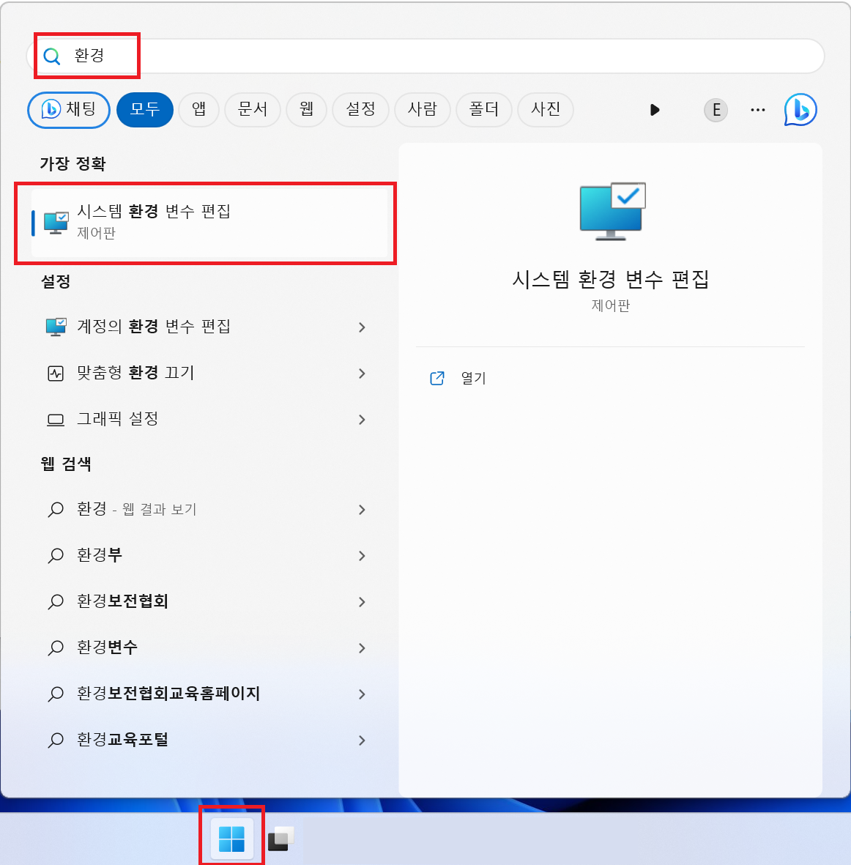Select the 채팅 filter chip
The width and height of the screenshot is (851, 865).
[x=69, y=110]
